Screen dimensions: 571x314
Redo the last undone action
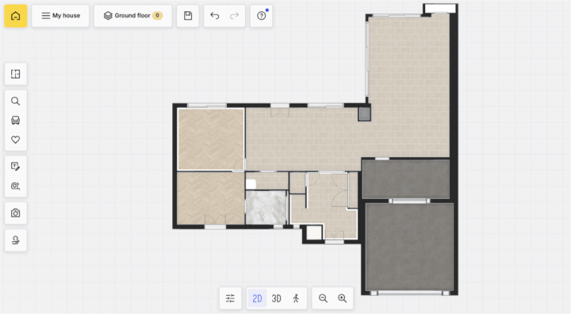tap(234, 16)
